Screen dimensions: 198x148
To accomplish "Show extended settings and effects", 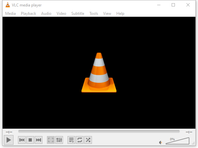I will [x=59, y=140].
